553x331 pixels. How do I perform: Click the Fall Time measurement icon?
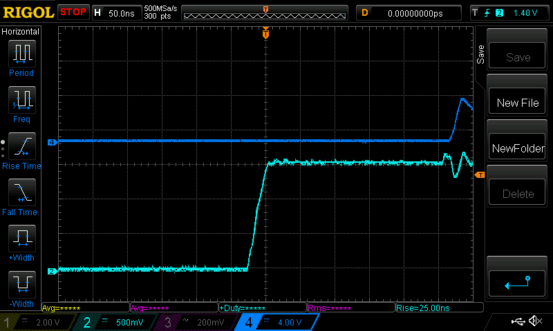[x=21, y=192]
